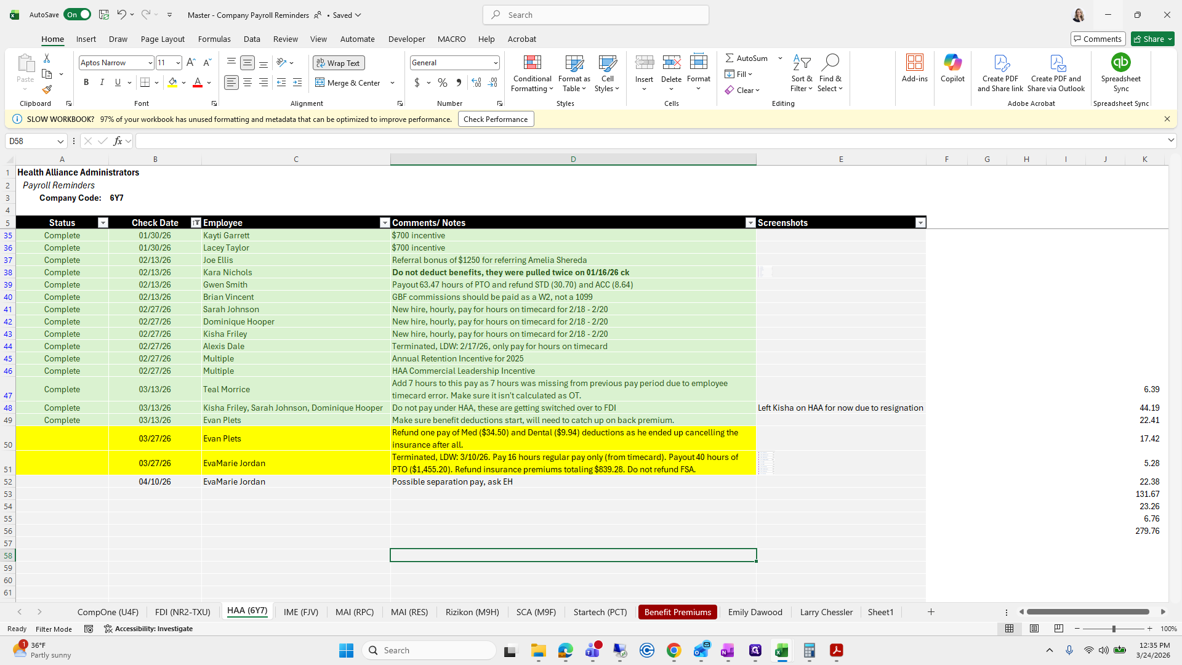
Task: Click the Percent Style icon
Action: (442, 83)
